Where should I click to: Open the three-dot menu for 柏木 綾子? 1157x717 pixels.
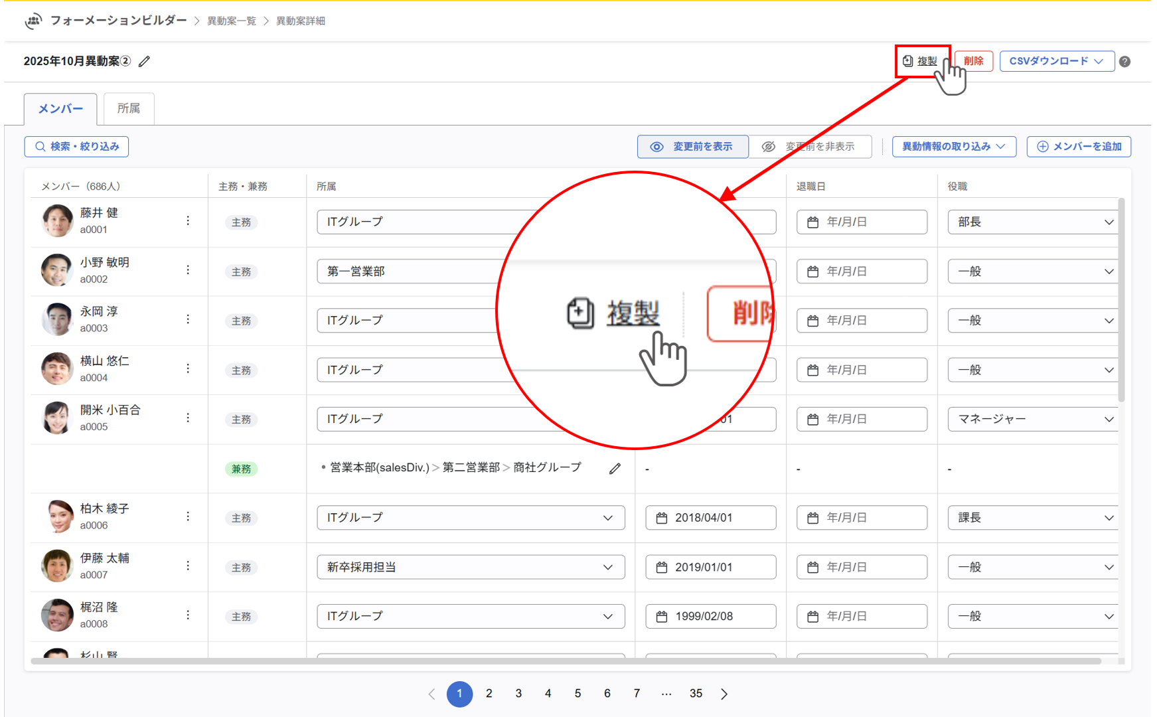pos(188,517)
